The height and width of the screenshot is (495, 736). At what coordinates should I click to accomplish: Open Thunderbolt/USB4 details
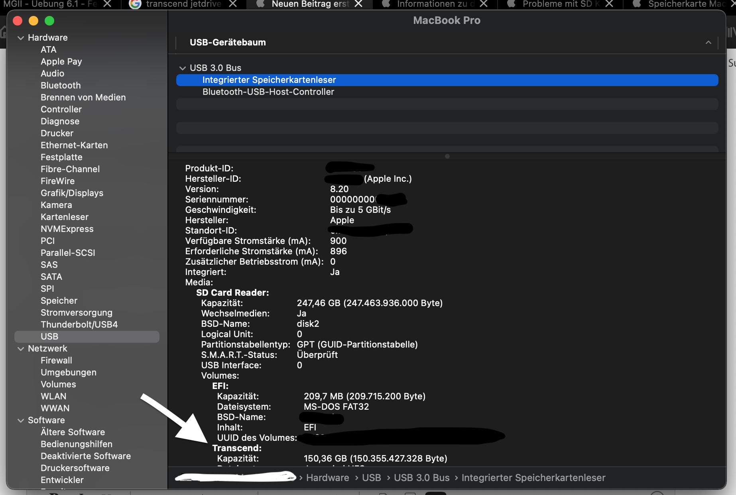(79, 325)
